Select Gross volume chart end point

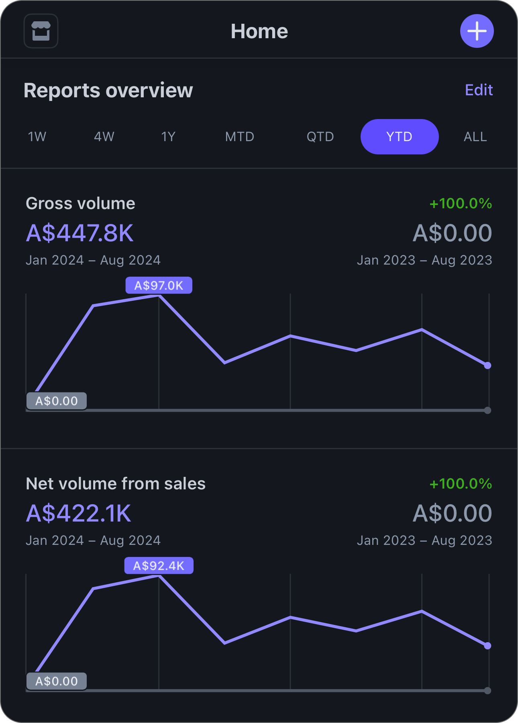click(487, 366)
